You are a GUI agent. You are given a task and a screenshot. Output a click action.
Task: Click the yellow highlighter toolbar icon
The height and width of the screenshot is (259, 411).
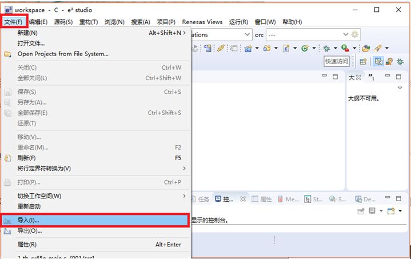click(x=221, y=48)
